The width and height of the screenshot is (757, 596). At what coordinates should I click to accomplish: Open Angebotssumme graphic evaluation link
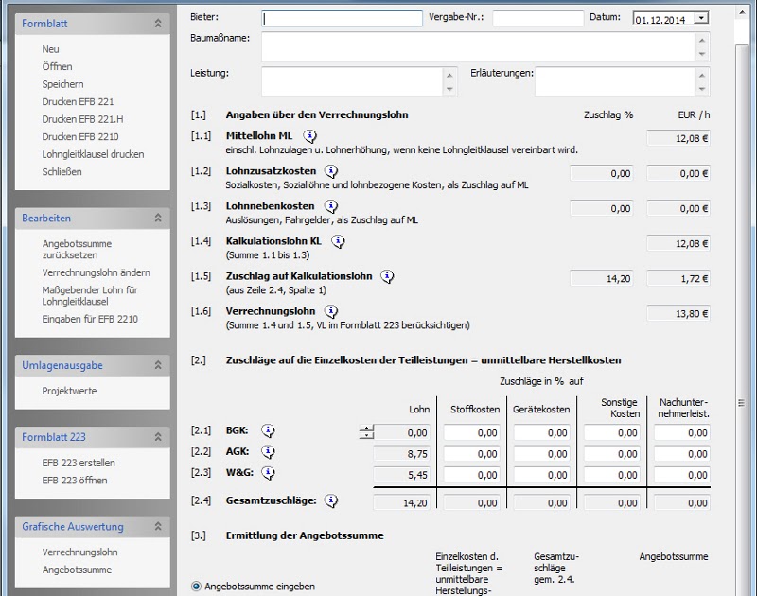coord(77,570)
